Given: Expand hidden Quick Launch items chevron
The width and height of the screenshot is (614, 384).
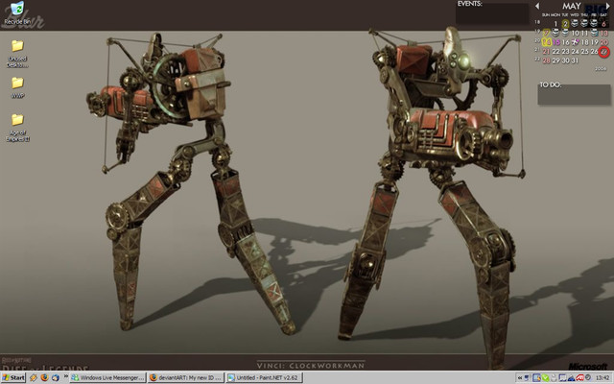Looking at the screenshot, I should tap(65, 376).
